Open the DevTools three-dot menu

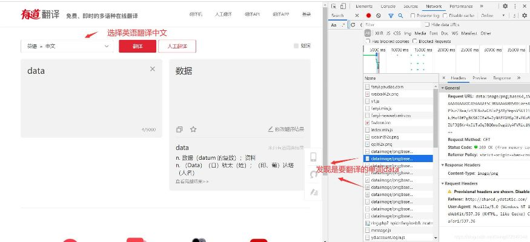(515, 6)
